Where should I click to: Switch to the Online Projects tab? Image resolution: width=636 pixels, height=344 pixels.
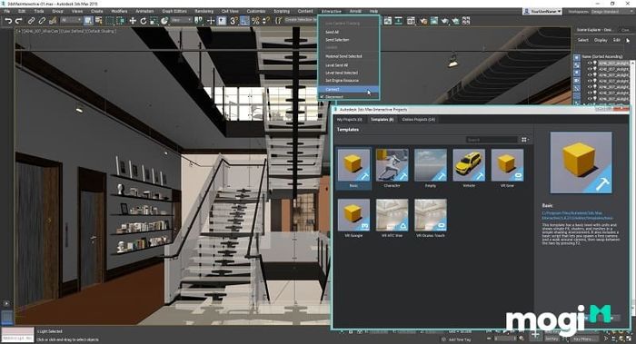click(419, 120)
